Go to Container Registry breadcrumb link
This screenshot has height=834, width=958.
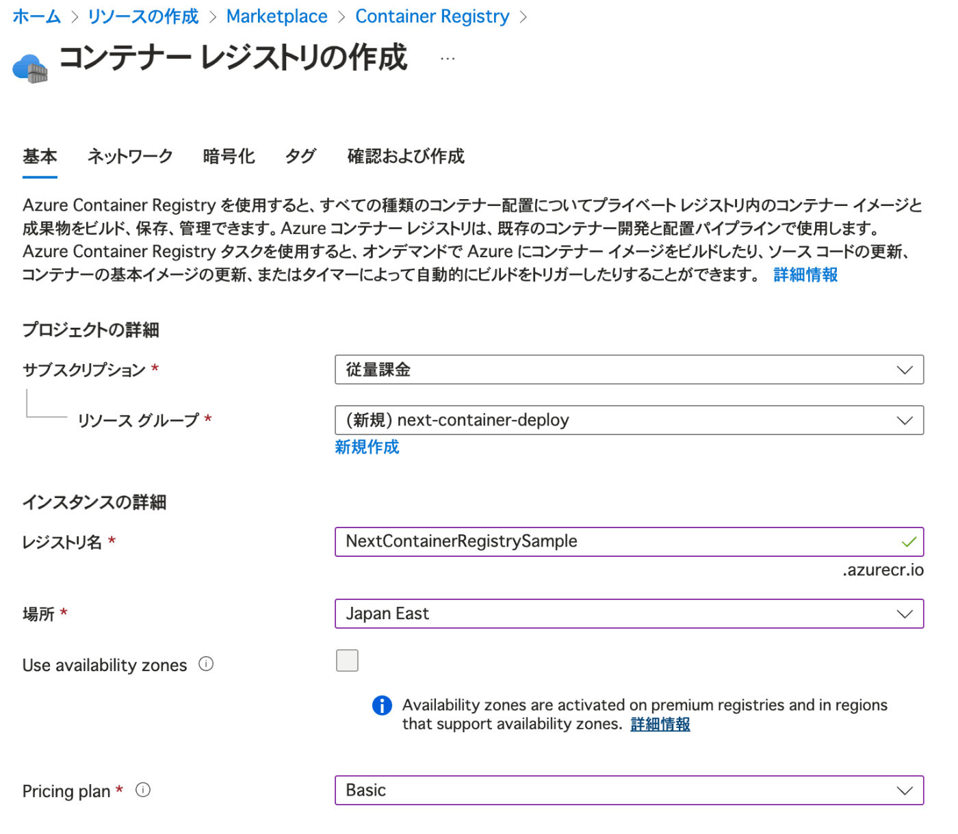pos(432,16)
